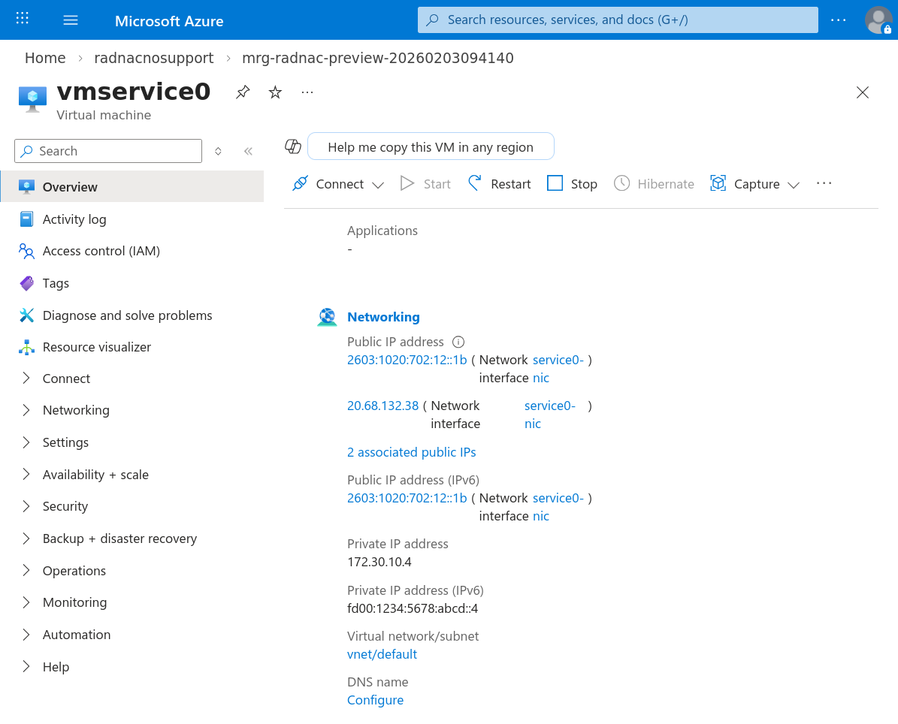
Task: Expand the Monitoring sidebar group
Action: [74, 602]
